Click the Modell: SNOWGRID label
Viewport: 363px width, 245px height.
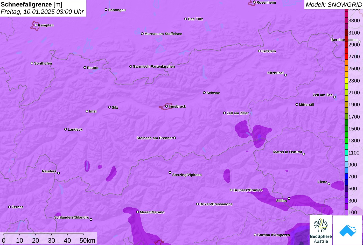tap(334, 4)
